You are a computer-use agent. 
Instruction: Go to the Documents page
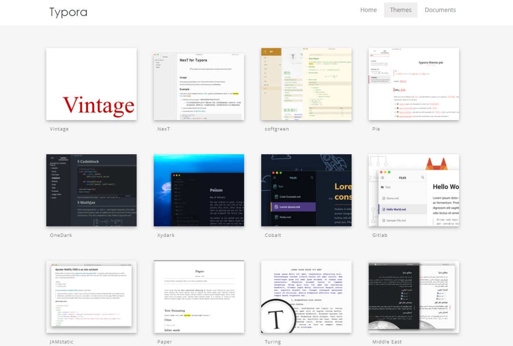point(440,10)
